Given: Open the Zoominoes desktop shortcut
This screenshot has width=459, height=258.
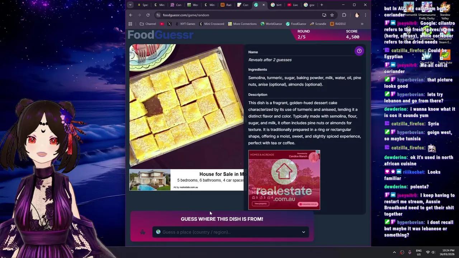Looking at the screenshot, I should tap(427, 34).
